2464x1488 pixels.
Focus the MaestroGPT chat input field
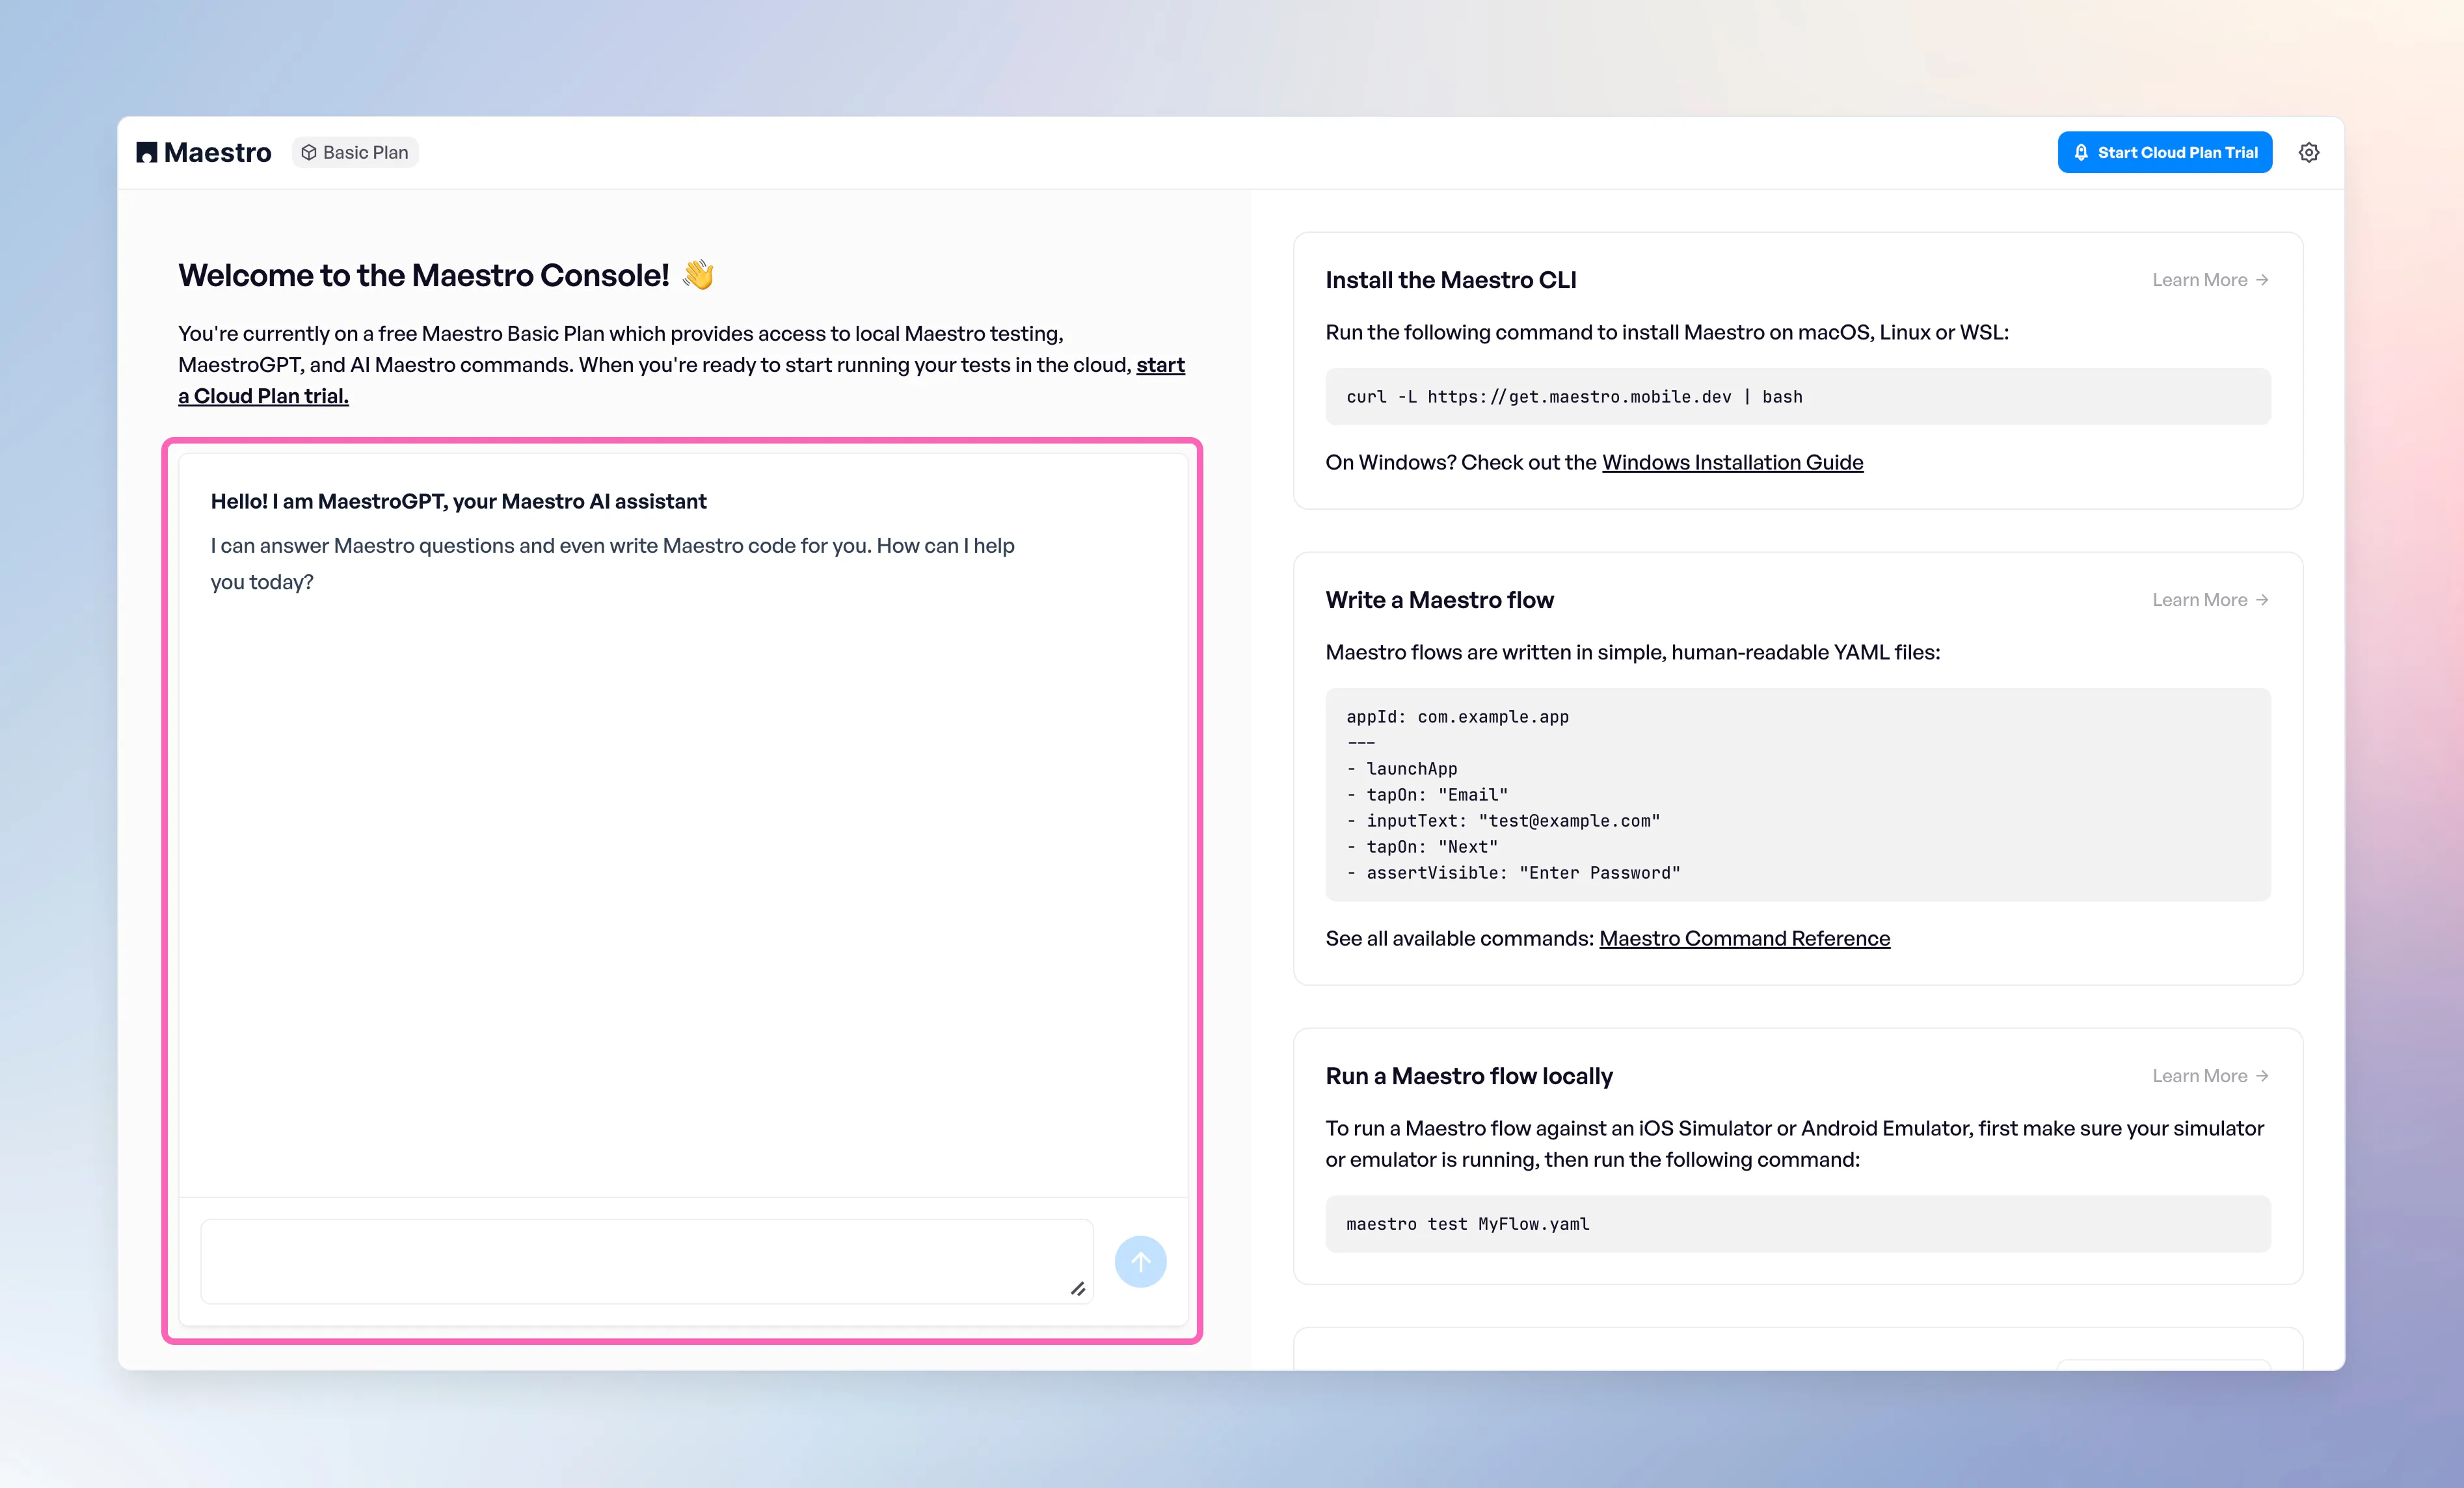pos(640,1261)
